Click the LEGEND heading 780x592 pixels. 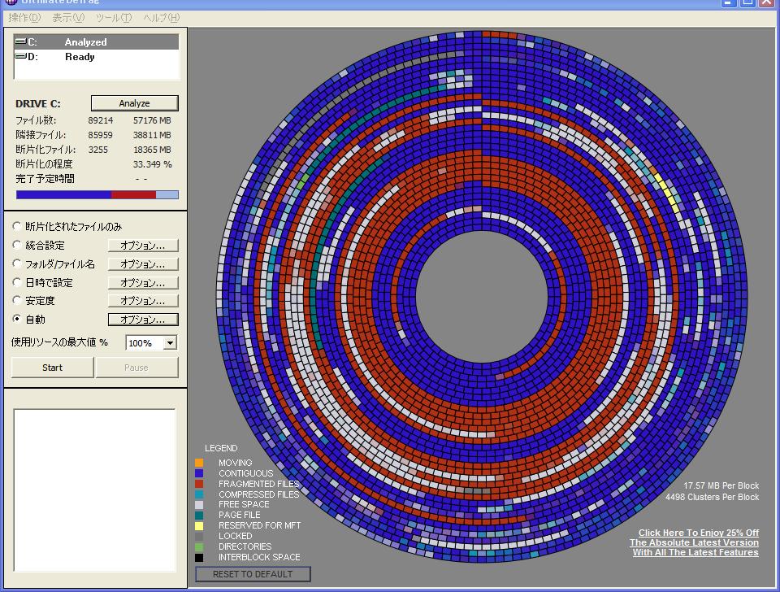click(x=221, y=448)
